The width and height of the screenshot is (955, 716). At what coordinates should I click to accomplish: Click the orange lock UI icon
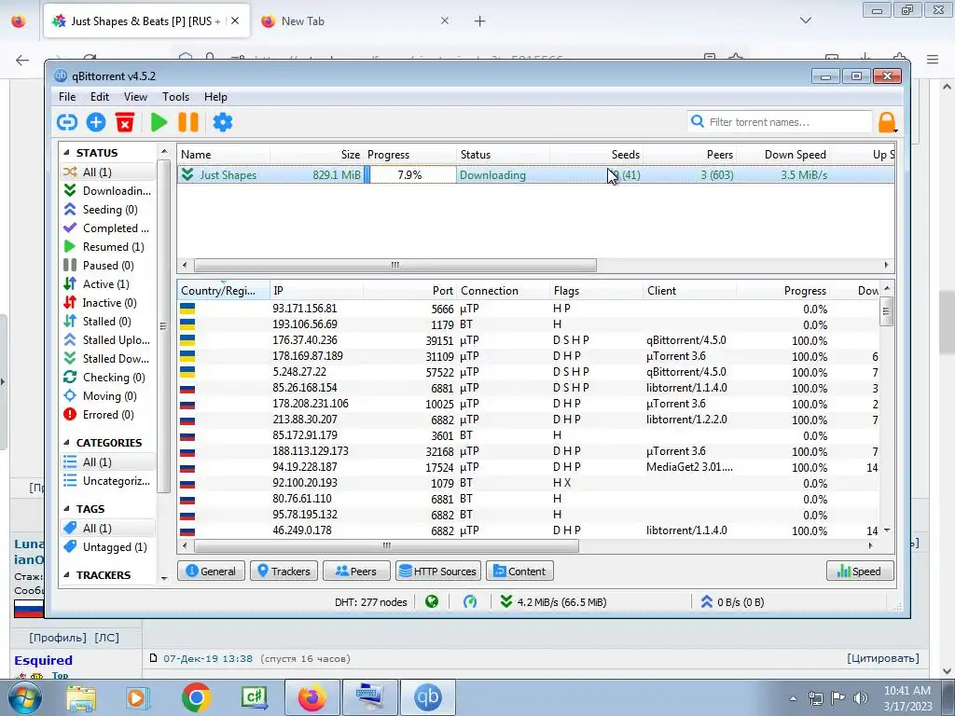click(887, 122)
